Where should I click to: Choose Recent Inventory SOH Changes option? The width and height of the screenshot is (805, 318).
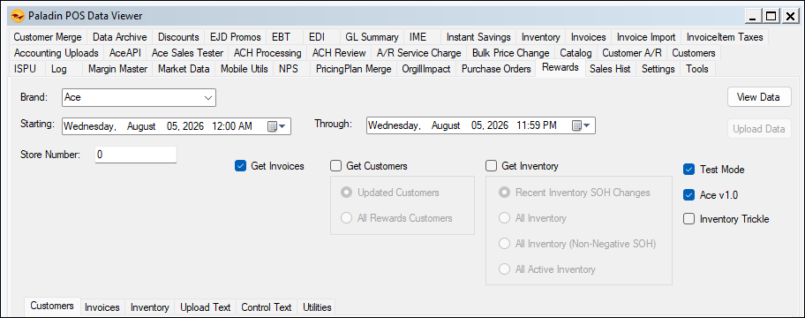[505, 193]
